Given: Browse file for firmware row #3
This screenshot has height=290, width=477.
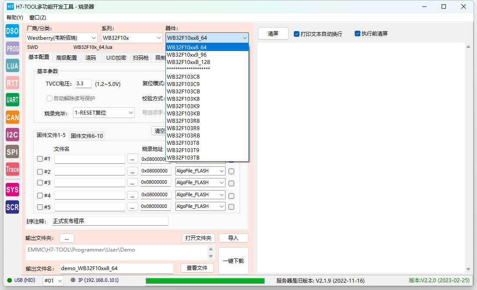Looking at the screenshot, I should [x=132, y=182].
